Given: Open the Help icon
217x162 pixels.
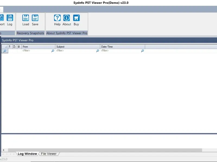Looking at the screenshot, I should click(57, 18).
